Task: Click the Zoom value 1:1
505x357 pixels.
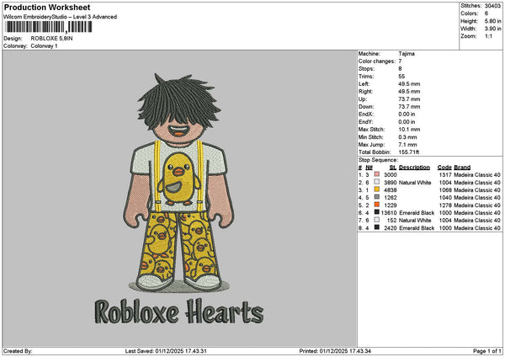Action: [x=488, y=36]
